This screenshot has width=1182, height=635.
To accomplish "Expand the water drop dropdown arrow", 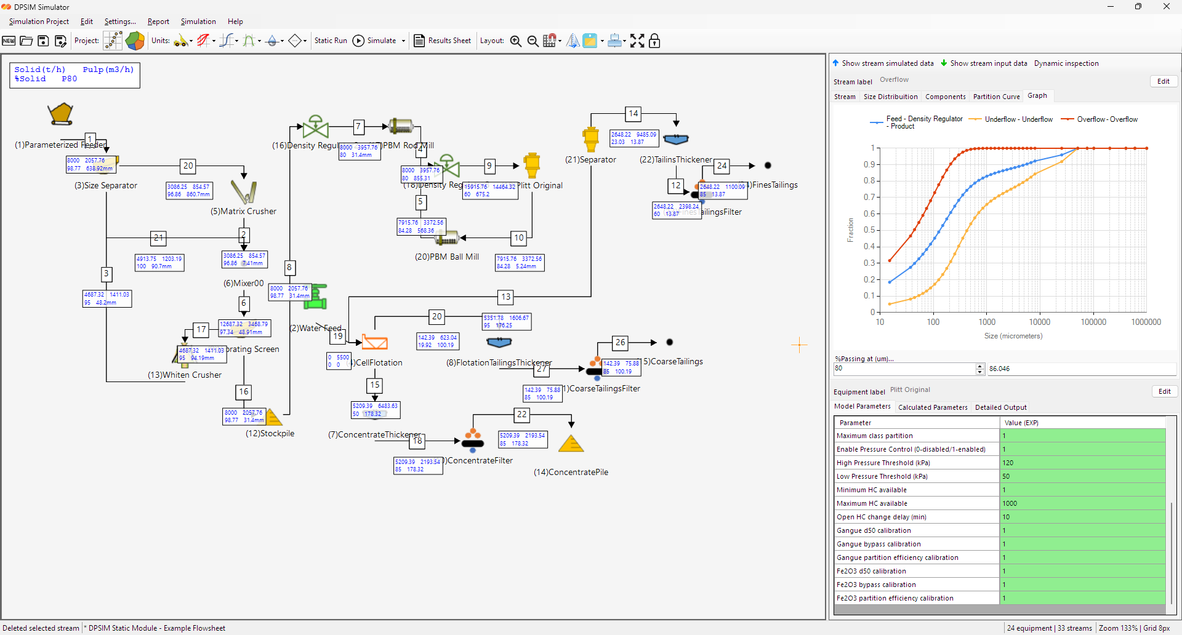I will click(282, 41).
